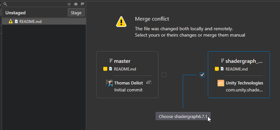
Task: Click the Initial commit message
Action: click(128, 90)
